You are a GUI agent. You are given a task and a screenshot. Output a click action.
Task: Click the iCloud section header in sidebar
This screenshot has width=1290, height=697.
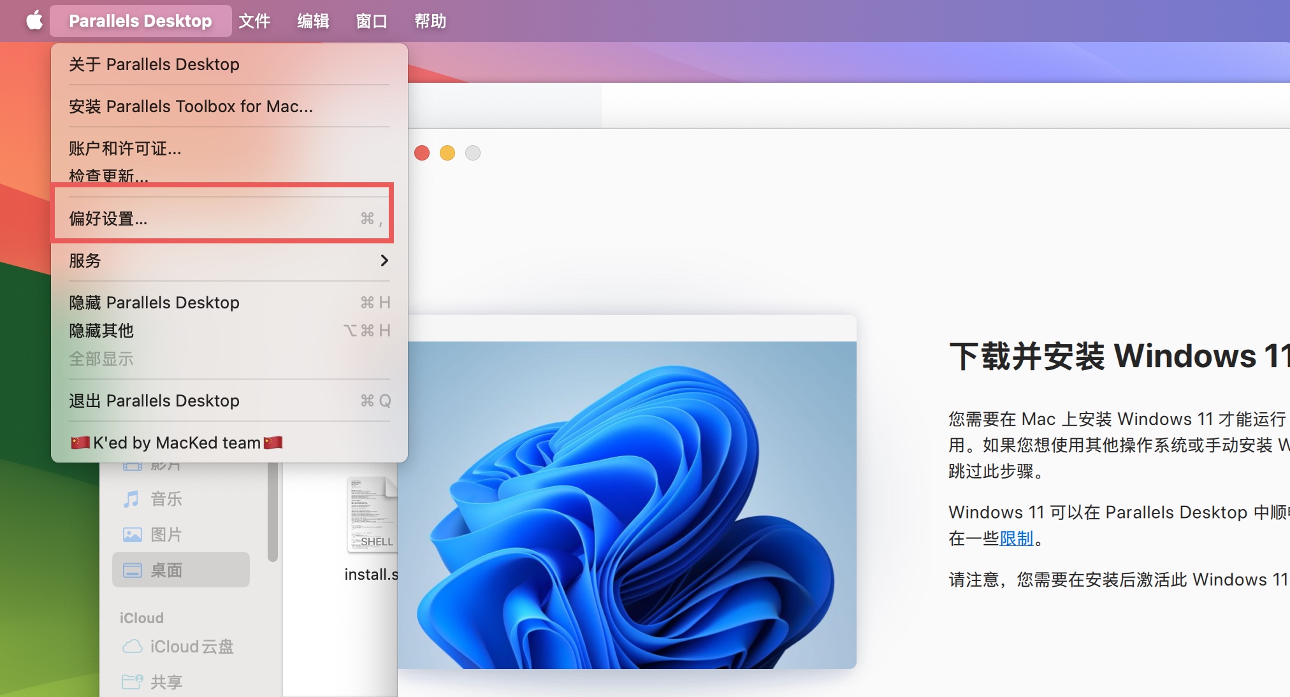click(x=141, y=618)
